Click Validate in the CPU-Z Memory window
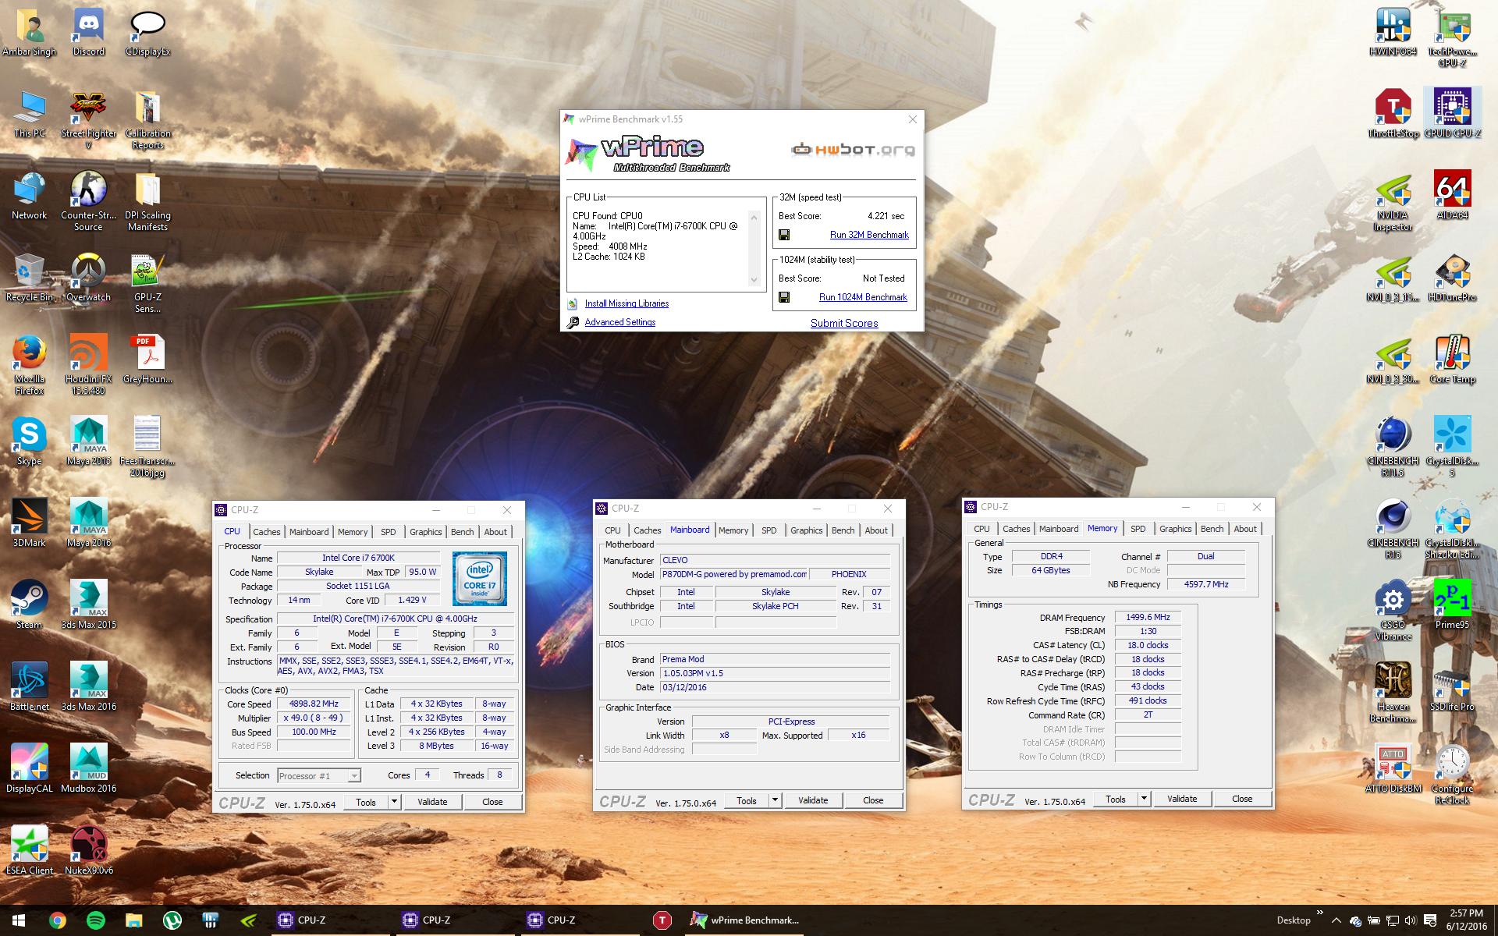Image resolution: width=1498 pixels, height=936 pixels. tap(1182, 799)
